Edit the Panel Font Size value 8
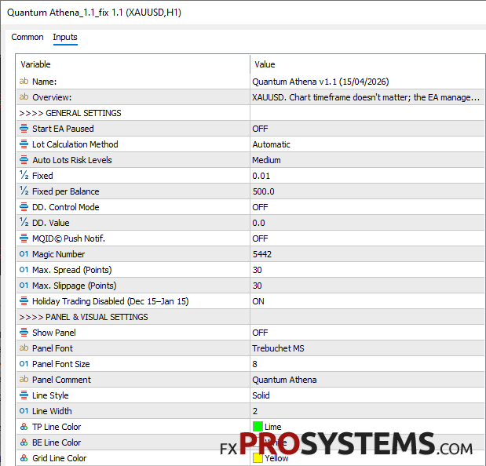Image resolution: width=486 pixels, height=466 pixels. [x=367, y=364]
